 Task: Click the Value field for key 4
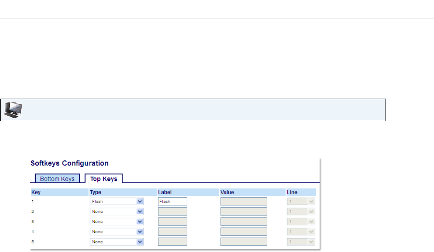(x=244, y=231)
